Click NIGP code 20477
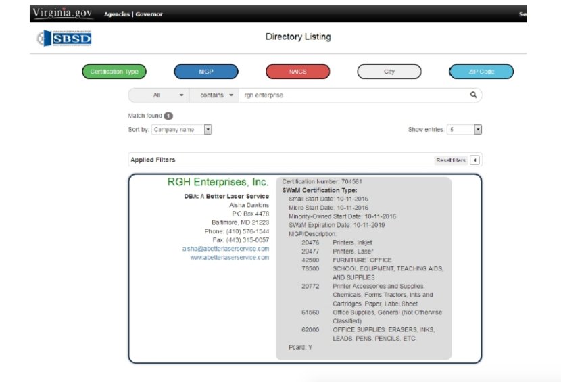 [x=310, y=252]
